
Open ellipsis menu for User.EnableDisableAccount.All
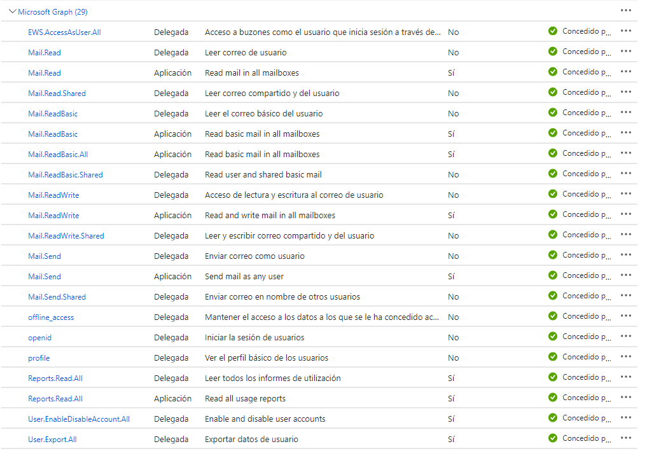pyautogui.click(x=625, y=417)
